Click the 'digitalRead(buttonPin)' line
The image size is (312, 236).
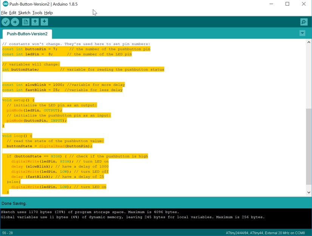(49, 146)
